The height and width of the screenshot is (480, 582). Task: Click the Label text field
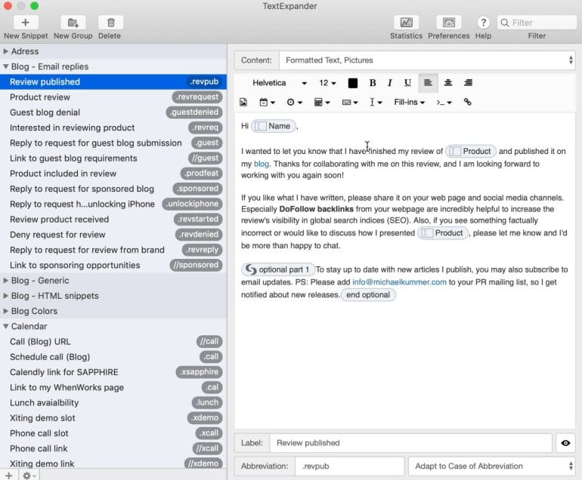tap(411, 443)
